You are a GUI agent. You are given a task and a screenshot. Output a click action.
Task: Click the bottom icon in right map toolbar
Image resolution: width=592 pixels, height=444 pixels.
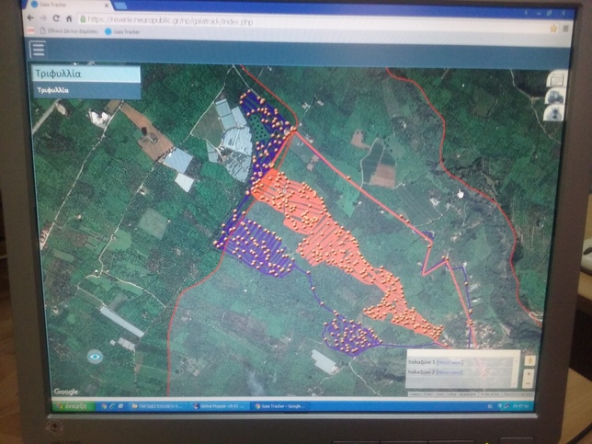tap(554, 113)
